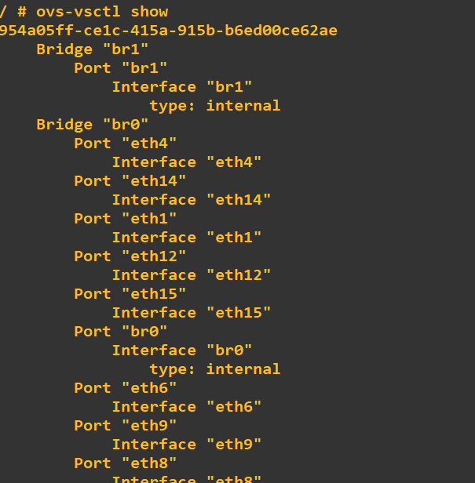Click the Port "eth1" line
The width and height of the screenshot is (475, 483).
click(x=126, y=219)
